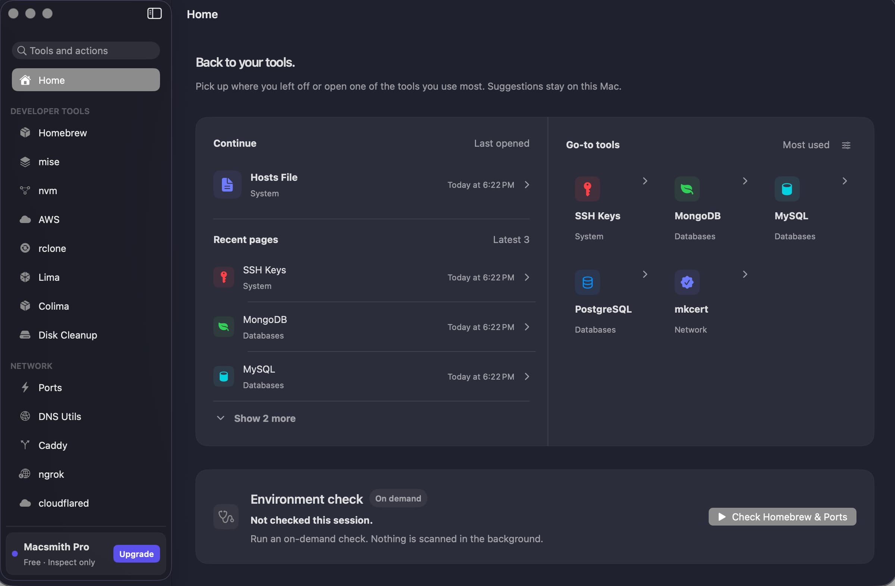Open the Ports network tool
The image size is (895, 586).
[x=86, y=388]
